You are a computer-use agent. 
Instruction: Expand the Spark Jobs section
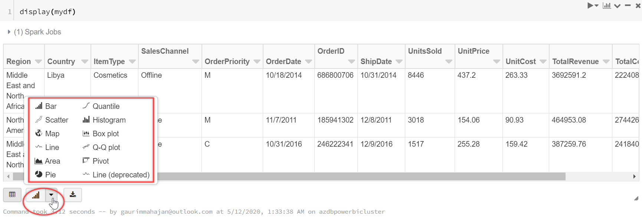pos(9,32)
